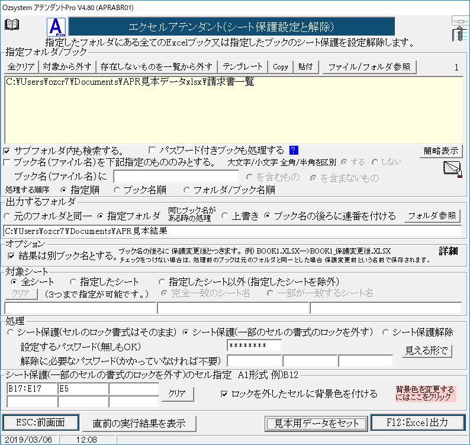Click pink 背景色を変更する color box
Screen dimensions: 470x445
[425, 393]
